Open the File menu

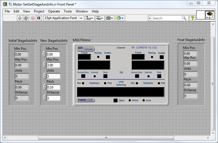coord(7,11)
